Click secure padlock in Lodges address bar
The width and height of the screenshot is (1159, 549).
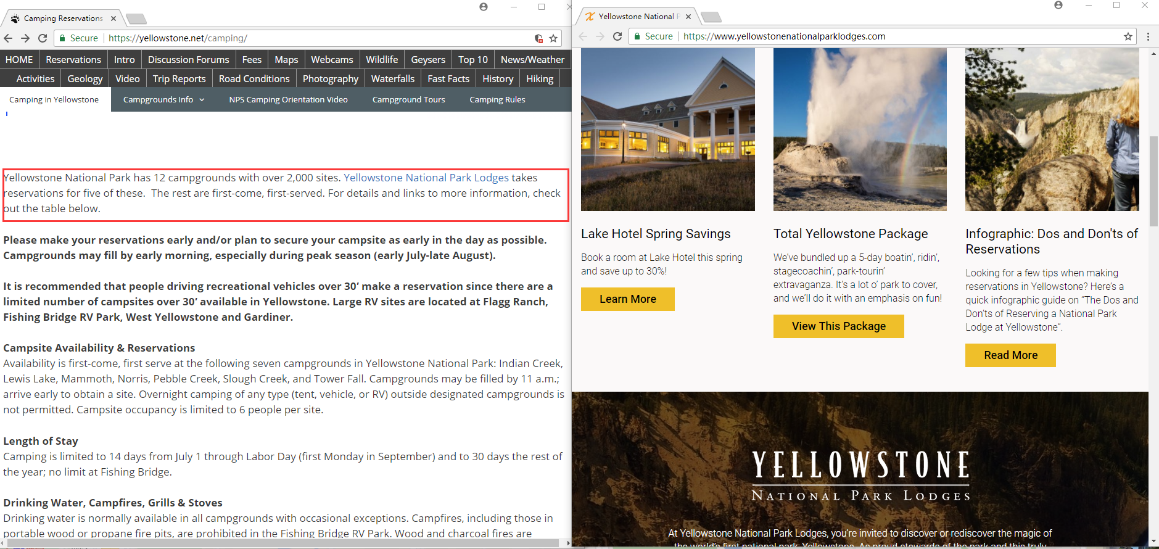coord(637,36)
